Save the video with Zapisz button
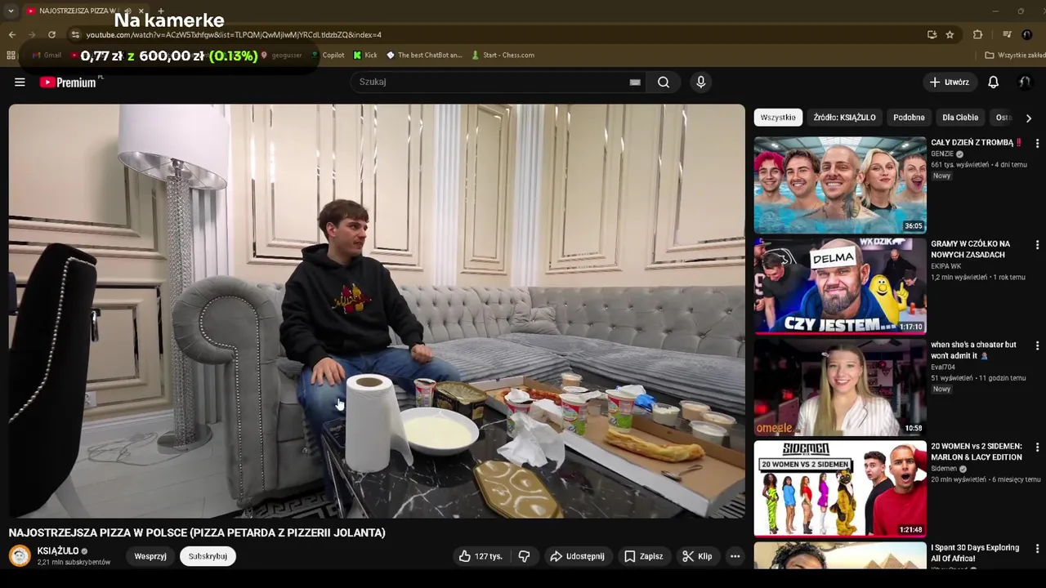 pos(643,556)
